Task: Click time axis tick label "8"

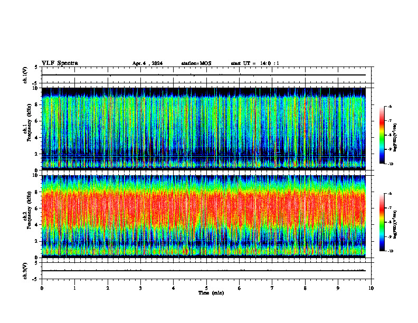Action: (x=305, y=288)
